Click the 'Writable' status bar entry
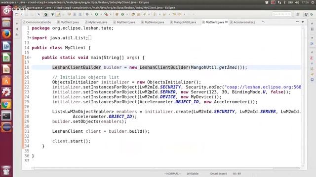The height and width of the screenshot is (177, 316). coord(193,174)
